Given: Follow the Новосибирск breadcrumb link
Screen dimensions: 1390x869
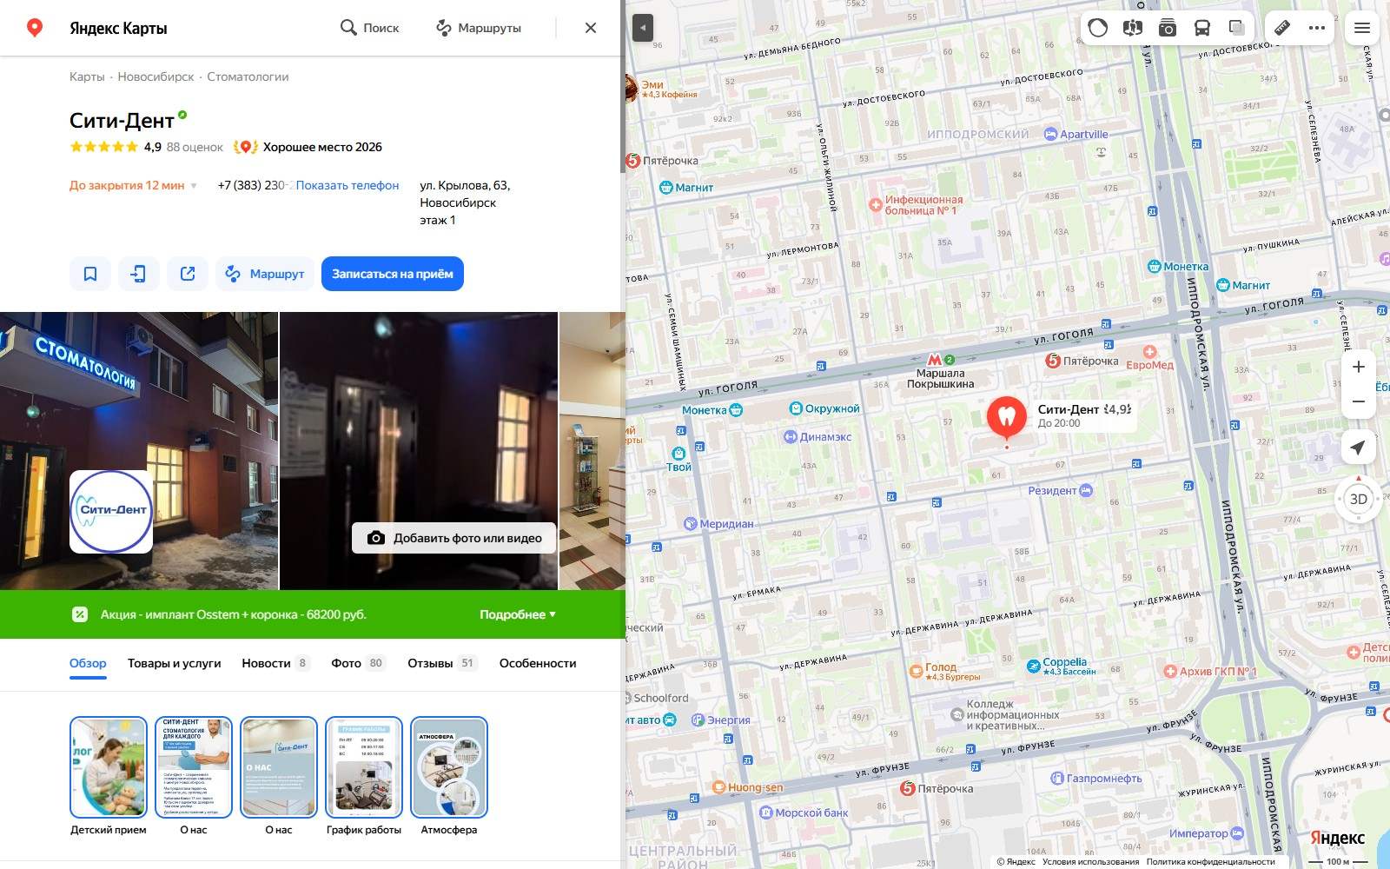Looking at the screenshot, I should pyautogui.click(x=156, y=76).
